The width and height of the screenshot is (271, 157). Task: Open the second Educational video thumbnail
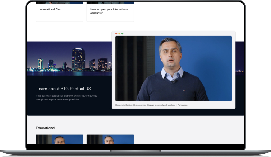(110, 139)
